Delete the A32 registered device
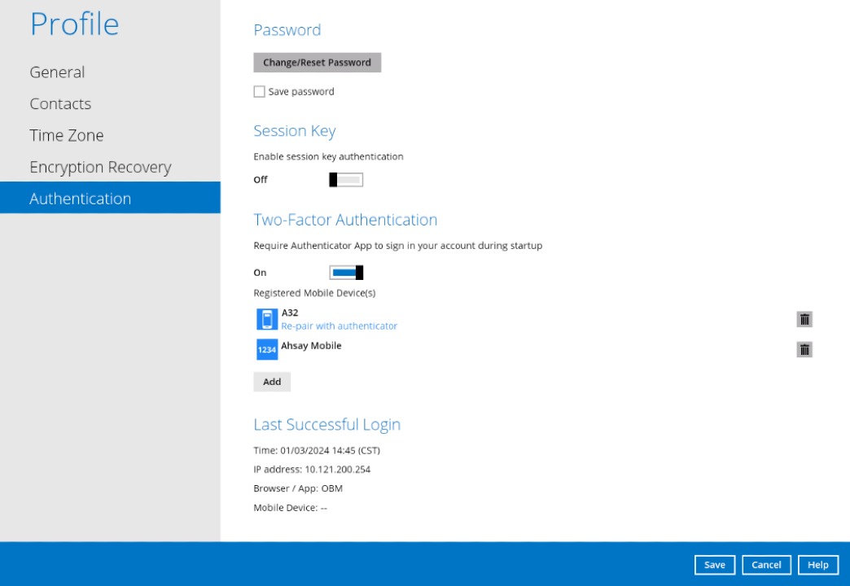The height and width of the screenshot is (586, 850). tap(804, 320)
